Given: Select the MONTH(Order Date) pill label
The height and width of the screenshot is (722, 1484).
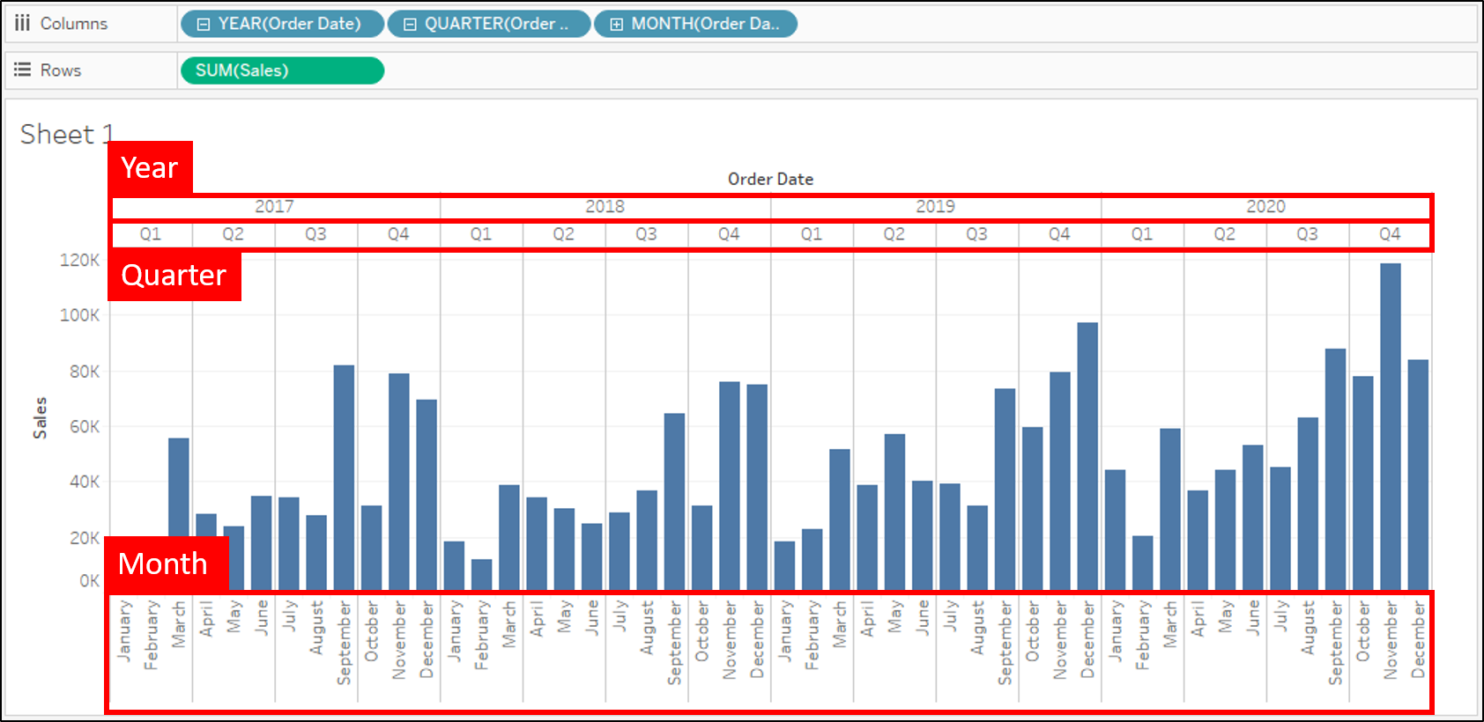Looking at the screenshot, I should (x=705, y=24).
